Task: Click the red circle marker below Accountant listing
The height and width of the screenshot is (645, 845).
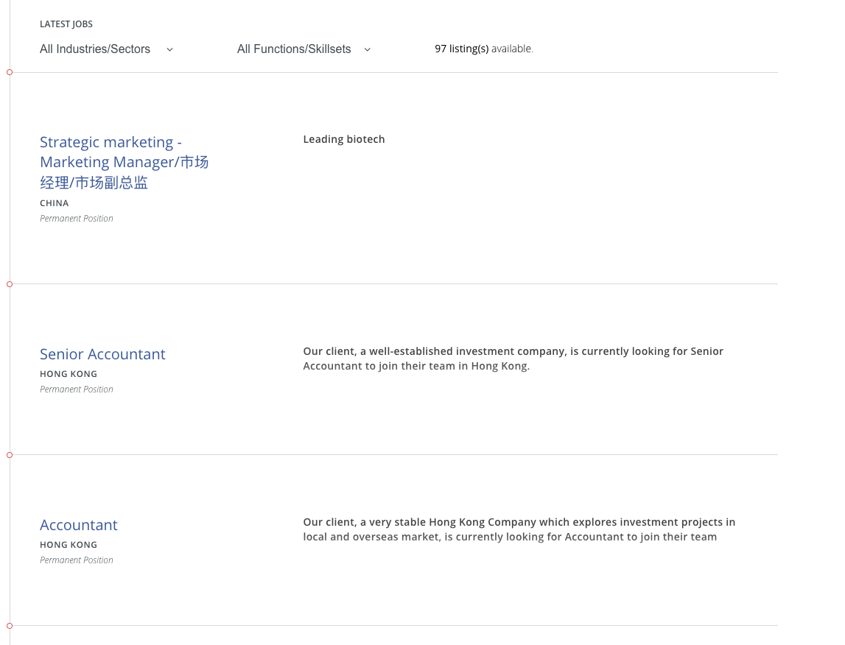Action: click(10, 626)
